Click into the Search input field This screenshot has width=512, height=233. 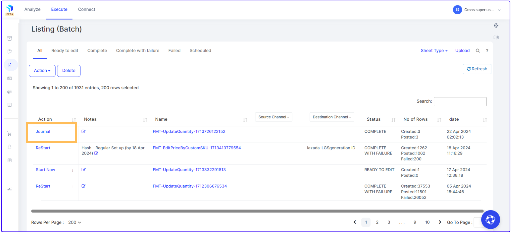[460, 101]
